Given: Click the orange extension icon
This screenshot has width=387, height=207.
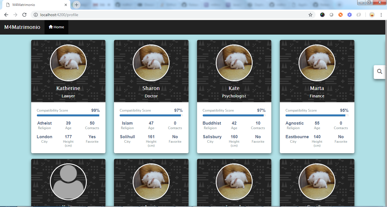Looking at the screenshot, I should coord(341,15).
